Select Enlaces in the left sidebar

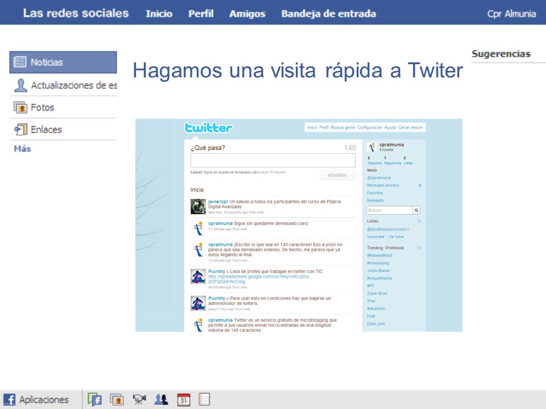click(x=63, y=130)
